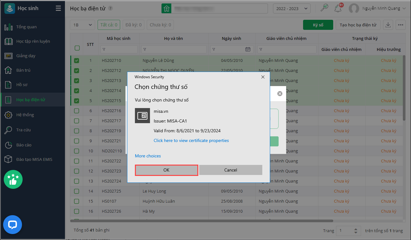The height and width of the screenshot is (240, 411).
Task: Toggle the select-all checkbox in table header
Action: click(77, 48)
